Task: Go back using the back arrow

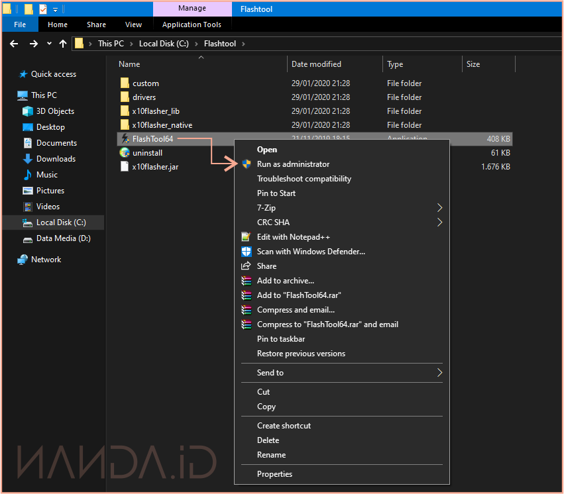Action: click(14, 44)
